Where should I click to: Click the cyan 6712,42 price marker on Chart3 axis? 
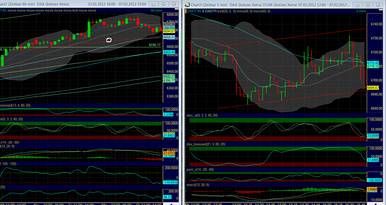pos(373,63)
